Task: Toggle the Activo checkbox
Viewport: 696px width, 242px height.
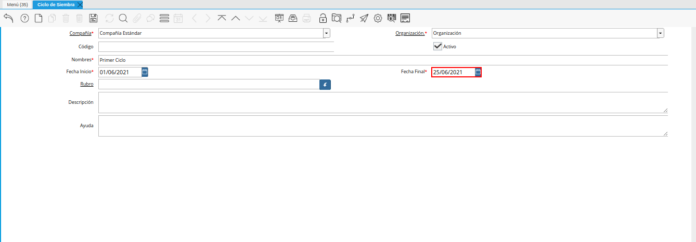Action: tap(437, 46)
